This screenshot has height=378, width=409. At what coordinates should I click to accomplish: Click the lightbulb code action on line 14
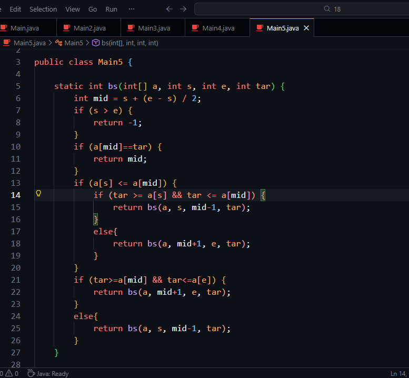click(38, 193)
